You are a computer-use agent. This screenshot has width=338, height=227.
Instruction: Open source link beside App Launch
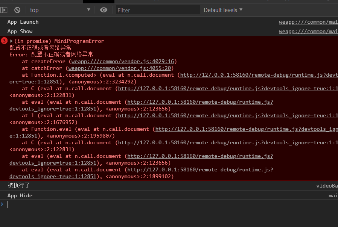[x=308, y=22]
